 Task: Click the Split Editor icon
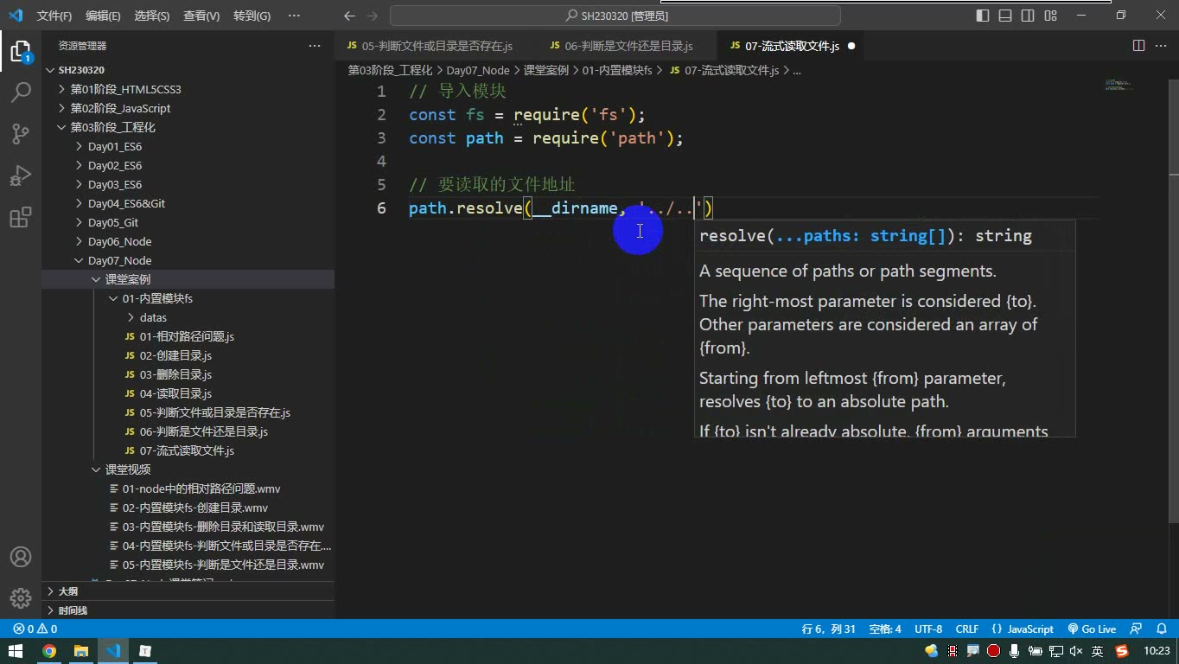click(1138, 46)
